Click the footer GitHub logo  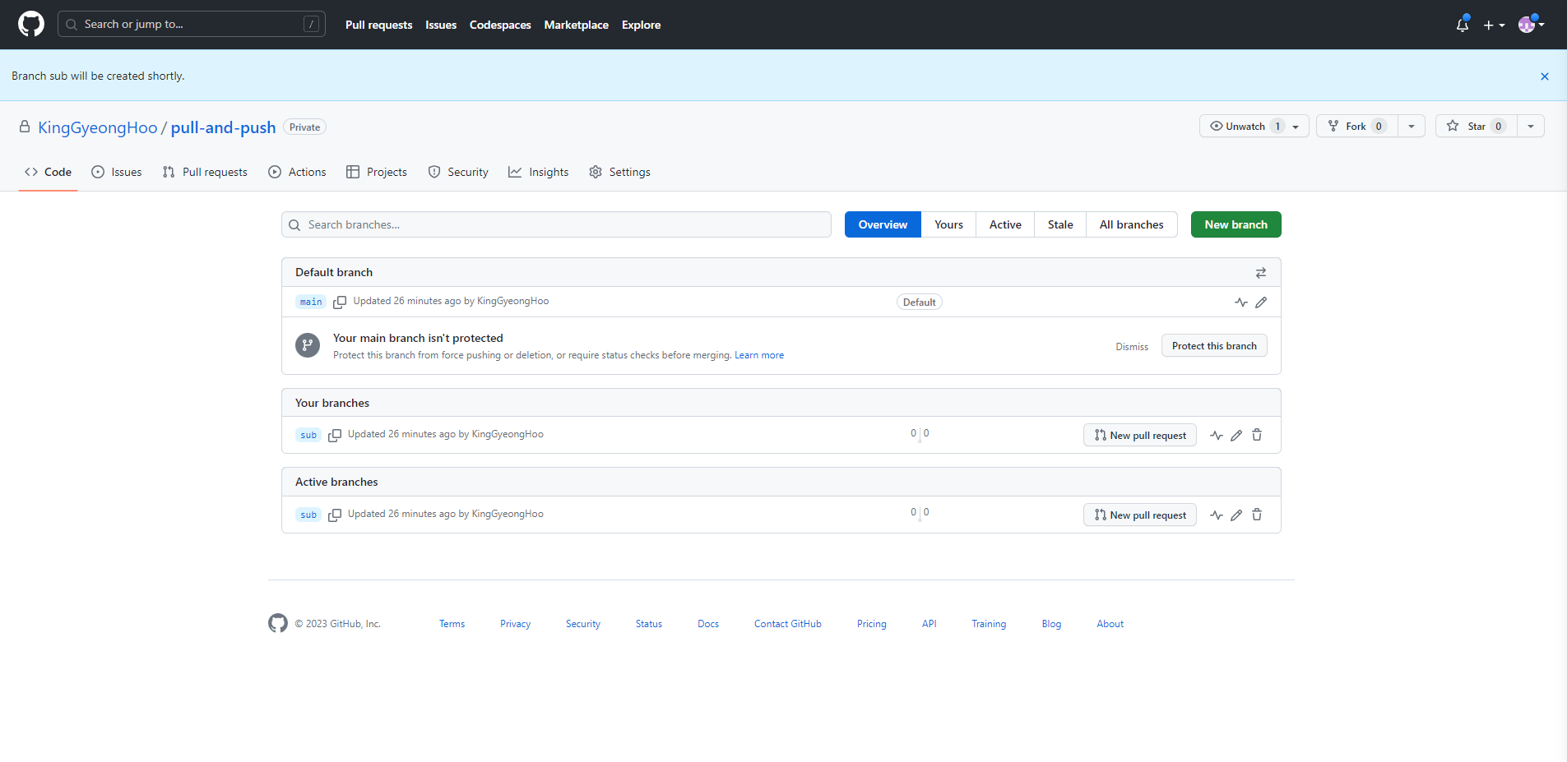point(278,623)
